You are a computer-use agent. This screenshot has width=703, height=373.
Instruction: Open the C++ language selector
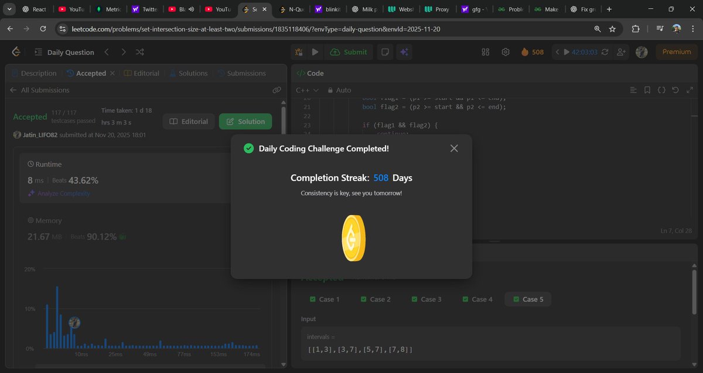tap(305, 90)
